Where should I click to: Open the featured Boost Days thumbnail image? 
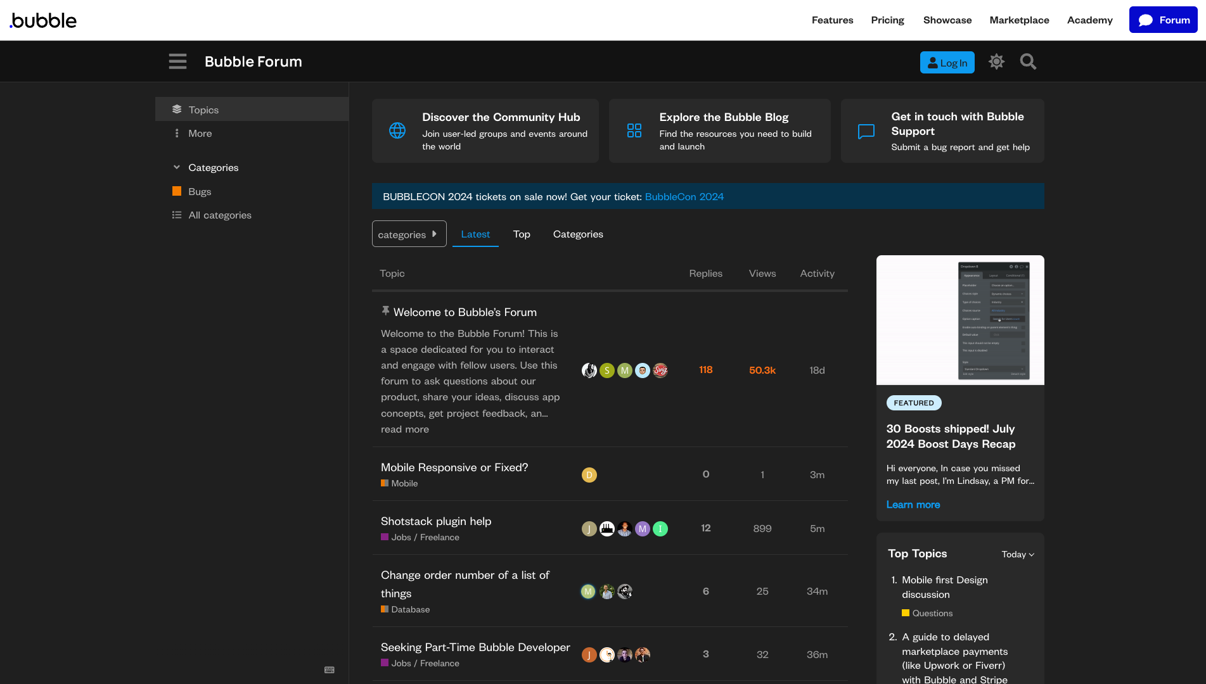click(959, 320)
